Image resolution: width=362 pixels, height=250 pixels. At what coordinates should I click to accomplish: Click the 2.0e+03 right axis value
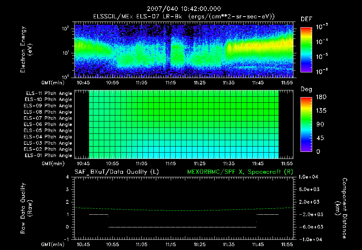[x=309, y=202]
